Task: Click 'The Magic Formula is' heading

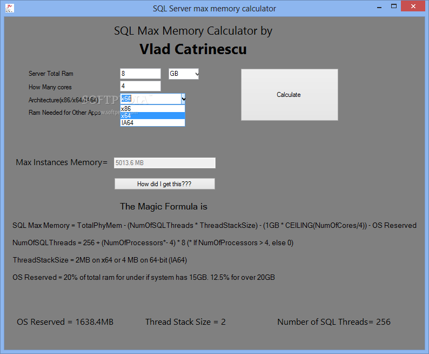Action: click(x=164, y=206)
